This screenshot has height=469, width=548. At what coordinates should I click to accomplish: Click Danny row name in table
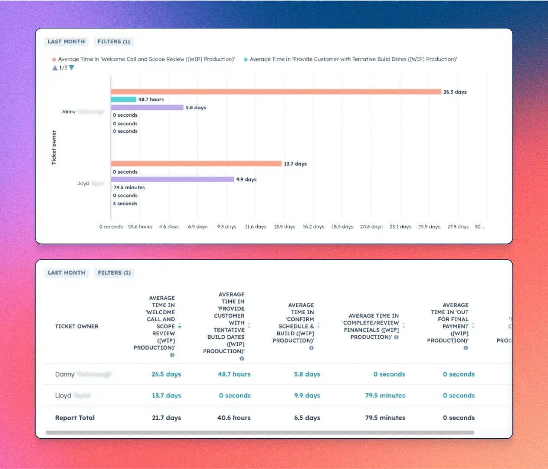[83, 374]
